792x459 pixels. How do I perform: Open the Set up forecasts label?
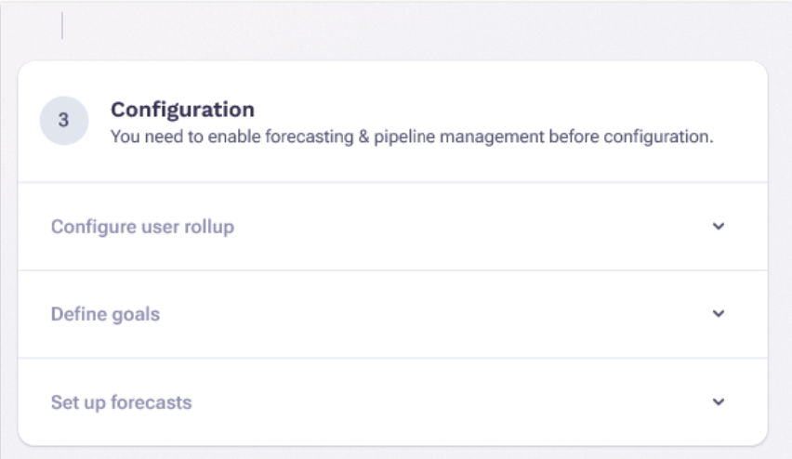[121, 403]
